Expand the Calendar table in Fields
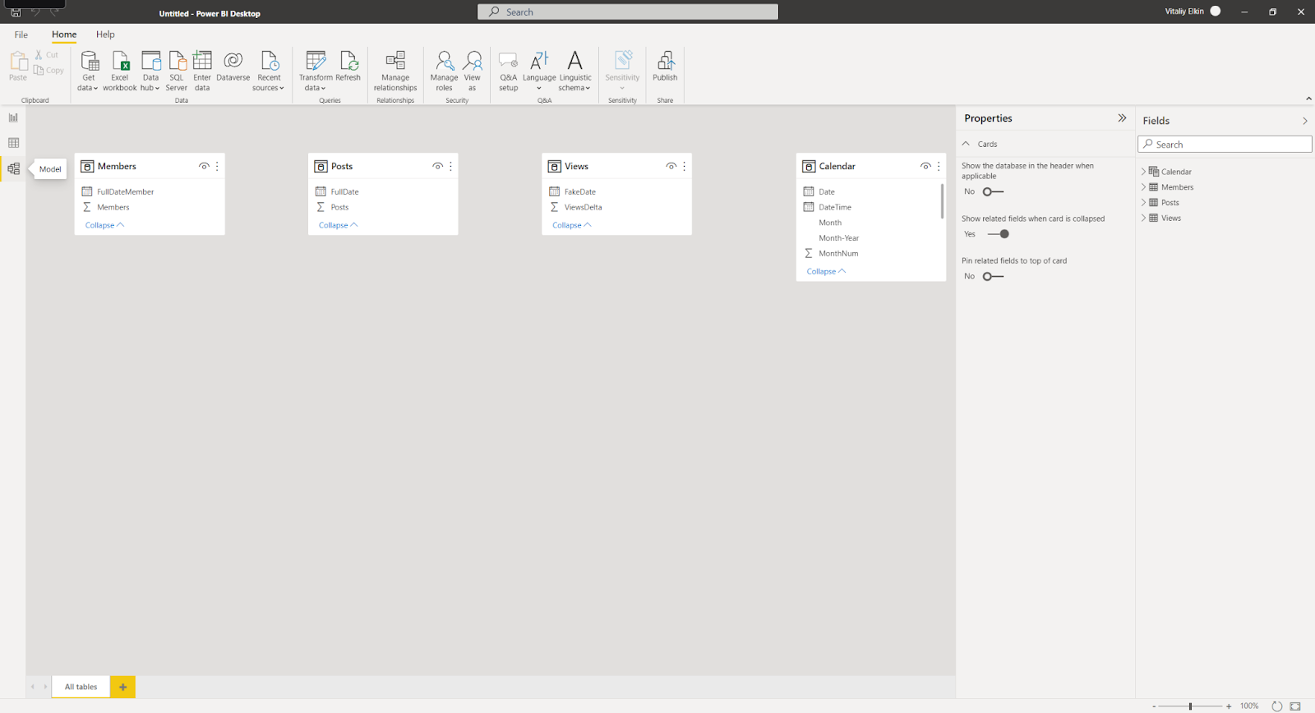The width and height of the screenshot is (1315, 713). (1143, 172)
